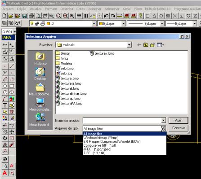Click the X intersection snap icon
Viewport: 201px width, 179px height.
click(x=175, y=16)
